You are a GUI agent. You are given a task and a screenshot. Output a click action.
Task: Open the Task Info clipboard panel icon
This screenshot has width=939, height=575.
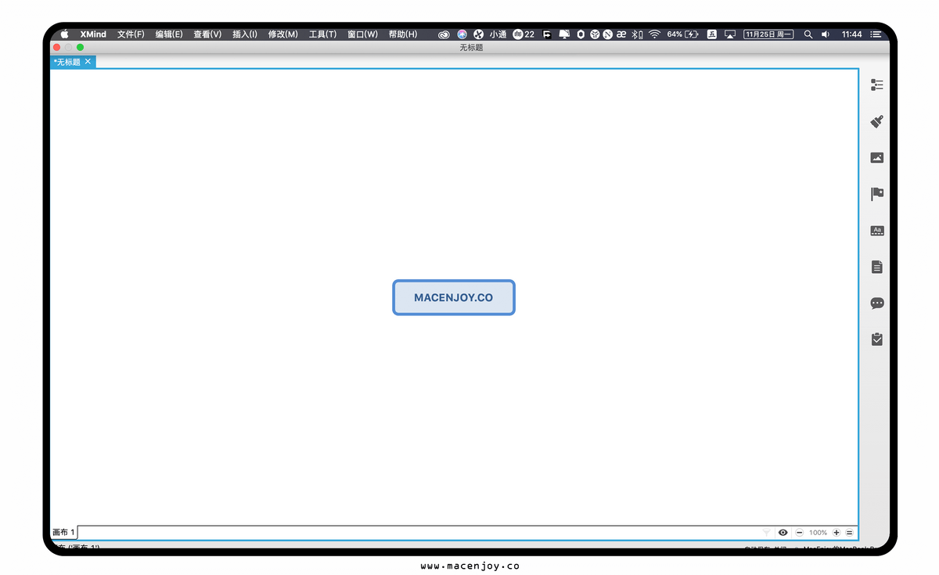(x=877, y=340)
